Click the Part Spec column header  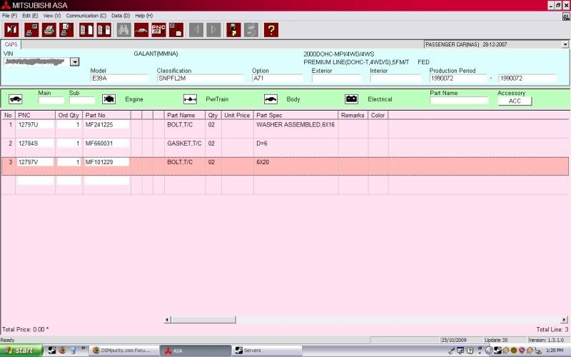295,115
